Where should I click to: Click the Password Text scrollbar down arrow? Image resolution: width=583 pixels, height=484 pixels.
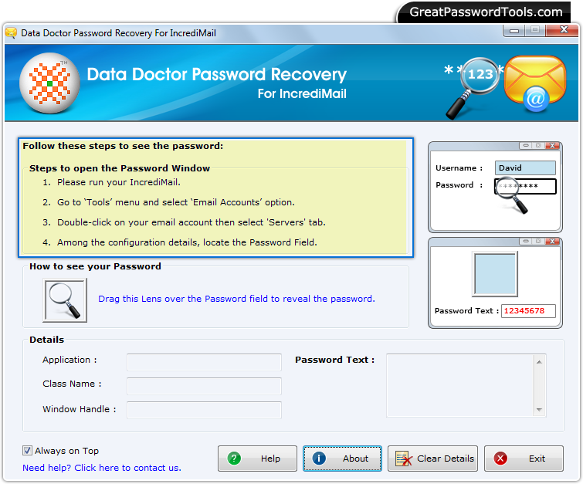point(540,409)
